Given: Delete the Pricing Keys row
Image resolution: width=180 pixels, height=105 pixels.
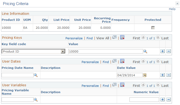Looking at the screenshot, I should point(169,51).
